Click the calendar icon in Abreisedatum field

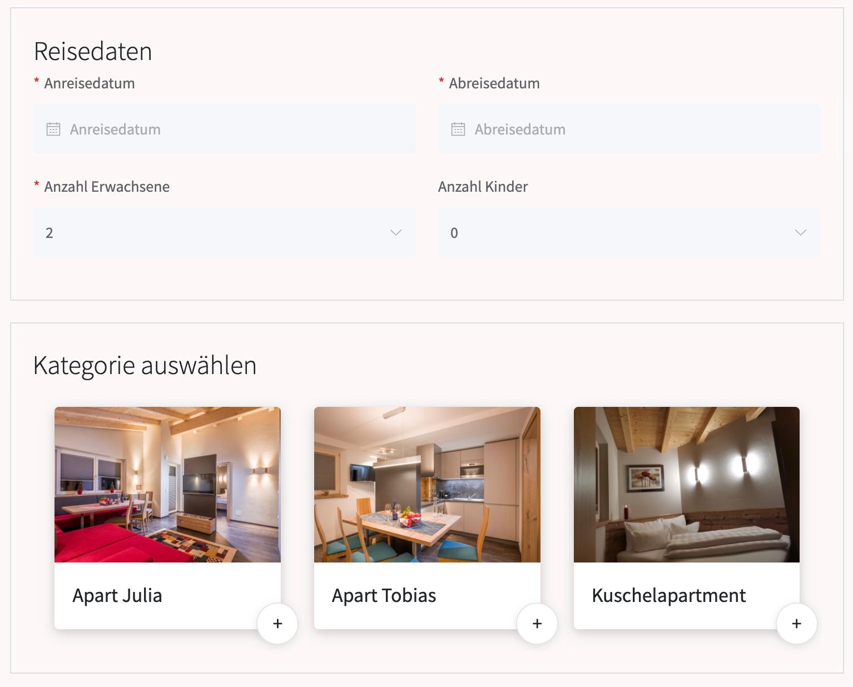pos(458,129)
